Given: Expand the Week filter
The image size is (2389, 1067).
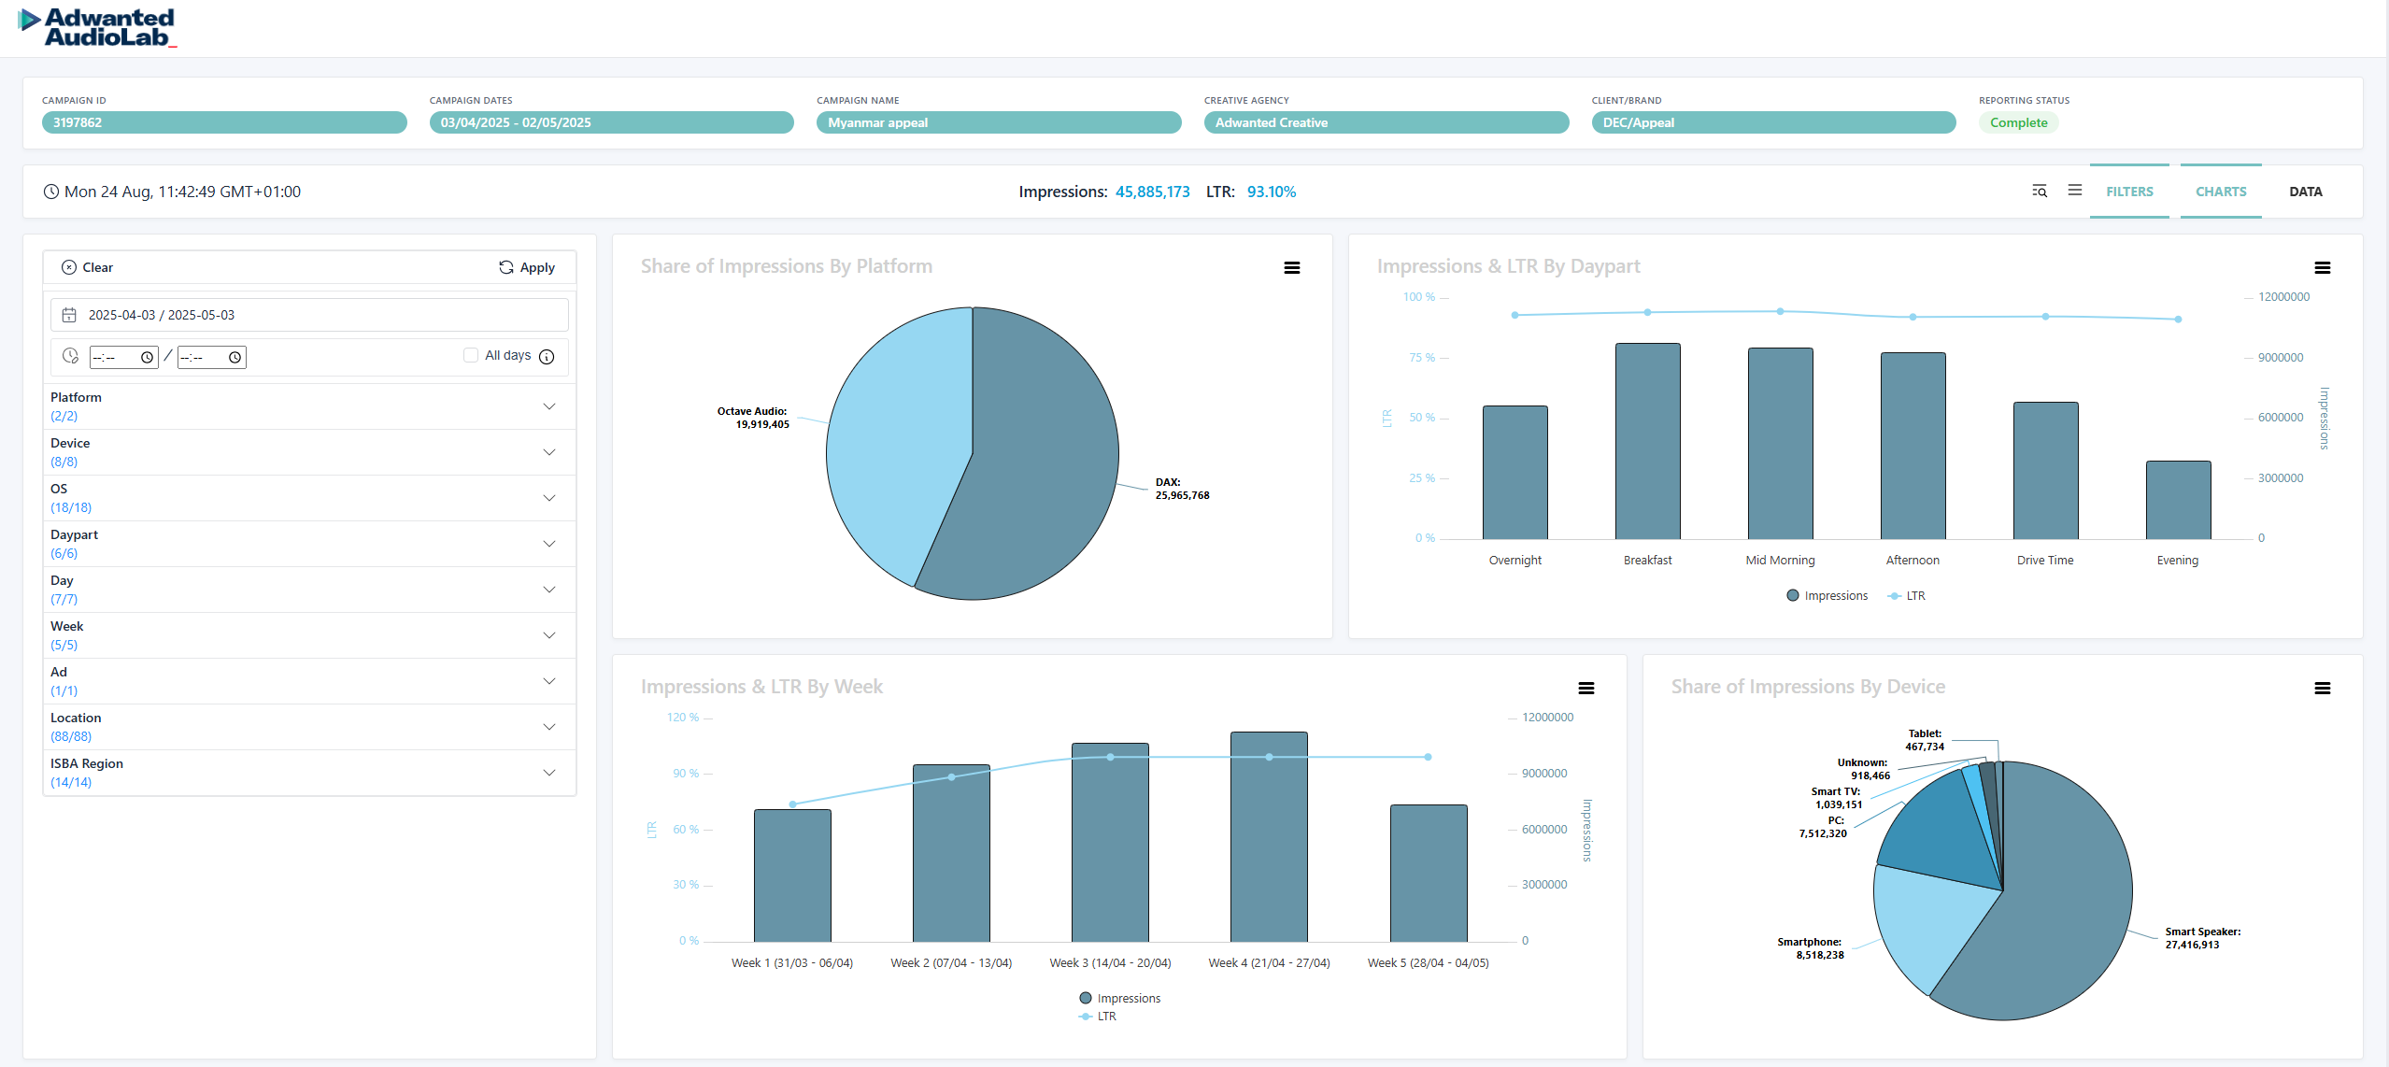Looking at the screenshot, I should [x=309, y=635].
